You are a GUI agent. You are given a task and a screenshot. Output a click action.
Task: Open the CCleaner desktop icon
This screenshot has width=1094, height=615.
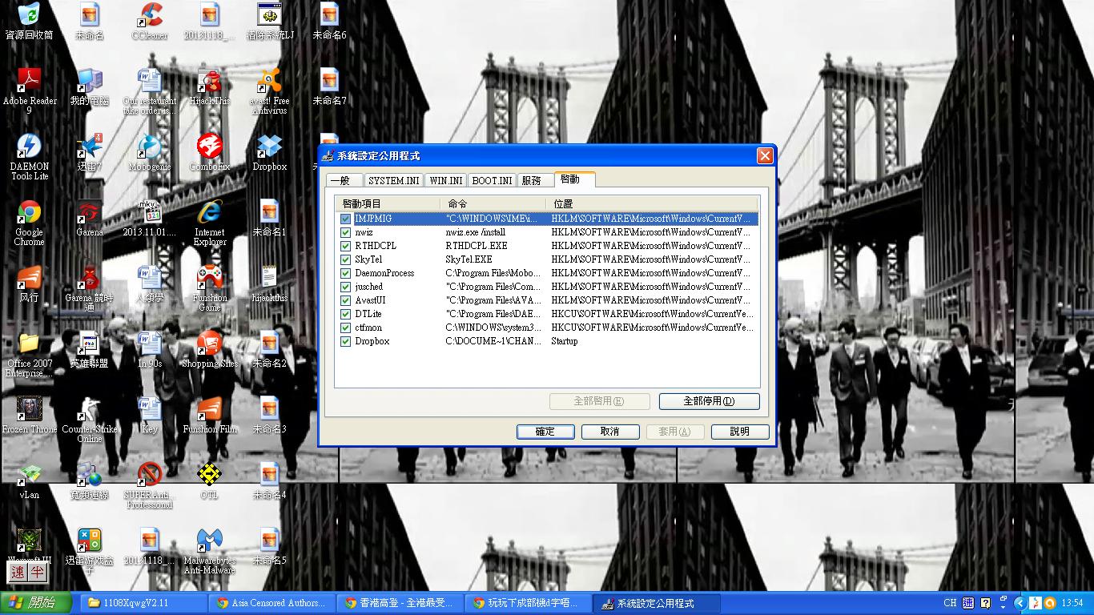(149, 18)
